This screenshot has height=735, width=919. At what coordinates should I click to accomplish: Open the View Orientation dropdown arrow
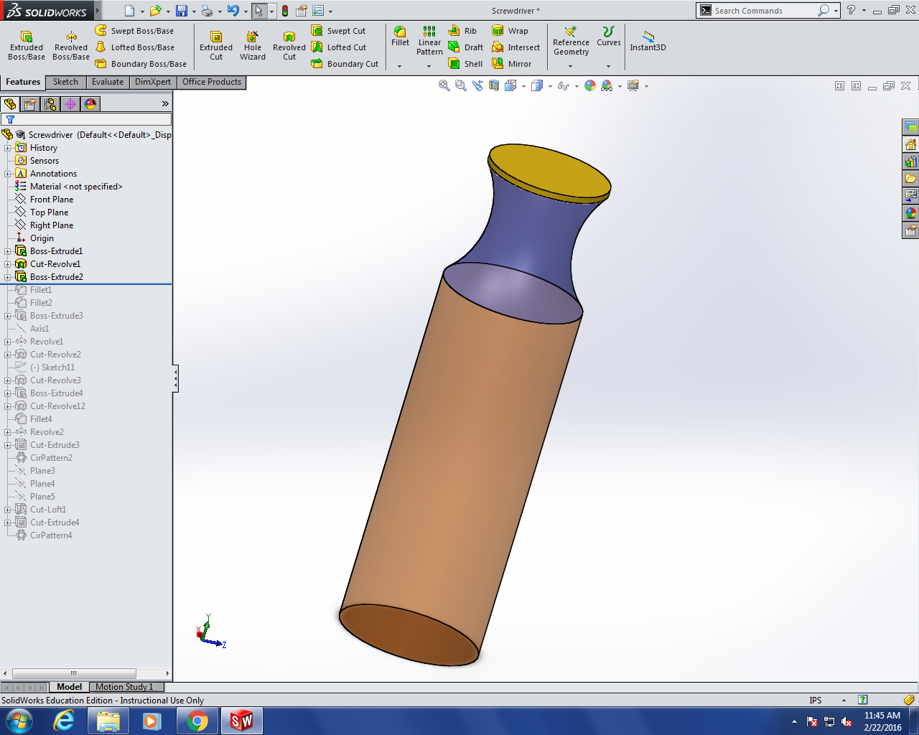[523, 86]
